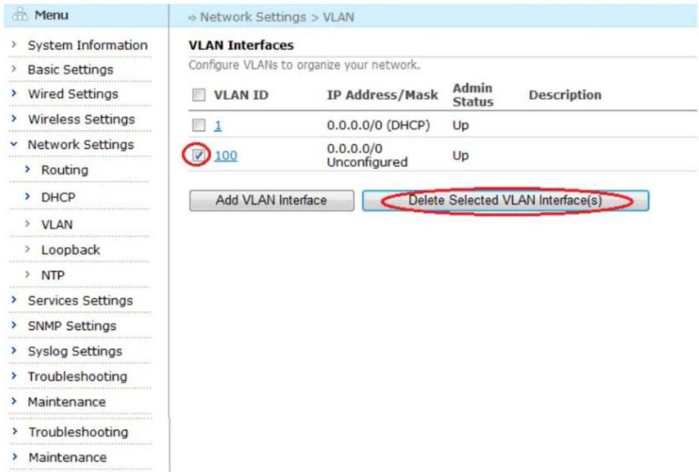Click the Admin Status column header
The height and width of the screenshot is (472, 699).
pos(473,95)
